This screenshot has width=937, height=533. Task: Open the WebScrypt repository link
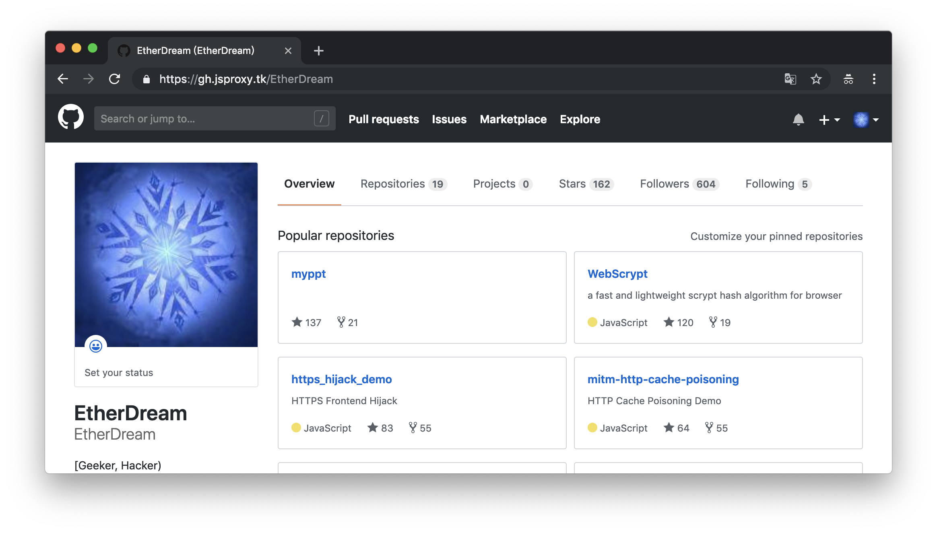pos(617,274)
